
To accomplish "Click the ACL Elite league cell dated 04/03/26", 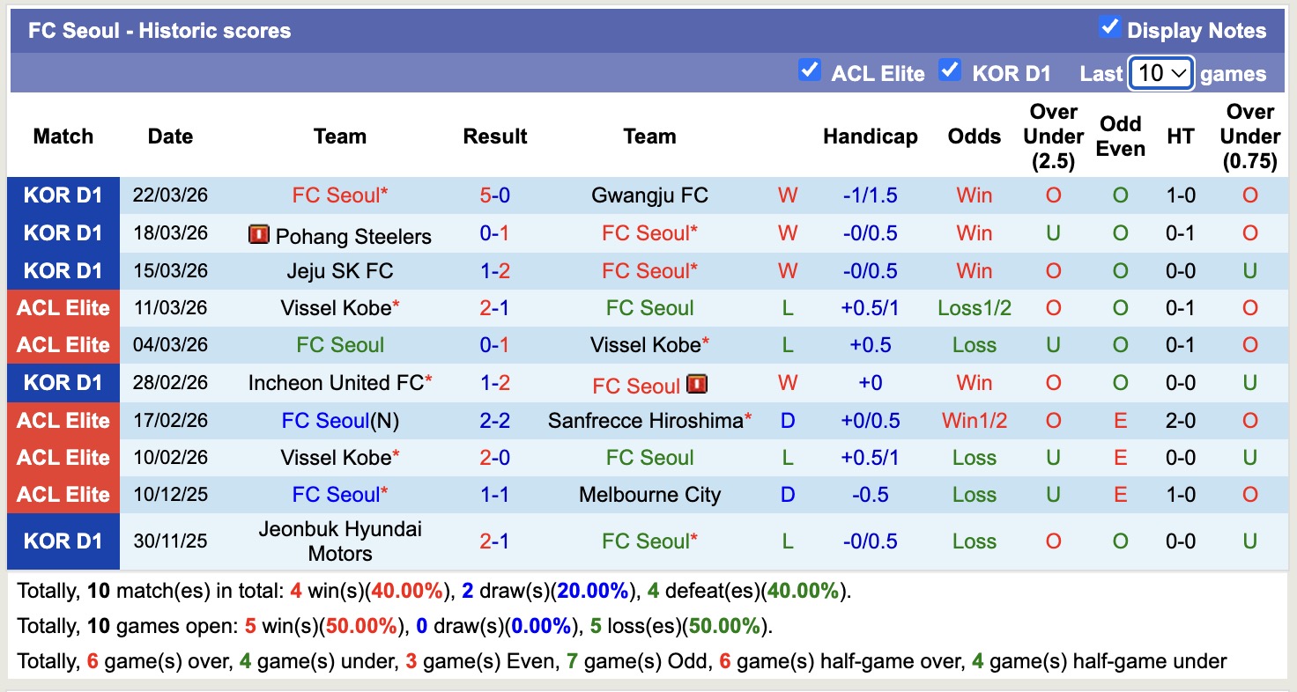I will click(x=63, y=345).
